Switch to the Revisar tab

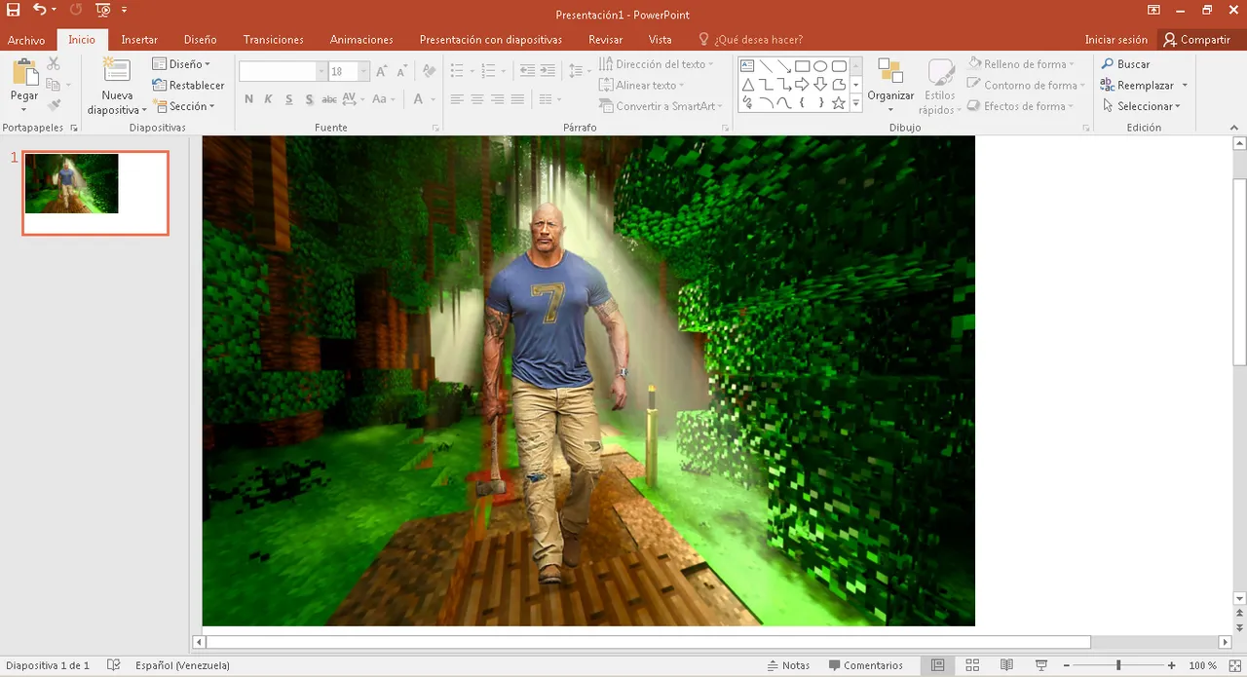(x=606, y=40)
